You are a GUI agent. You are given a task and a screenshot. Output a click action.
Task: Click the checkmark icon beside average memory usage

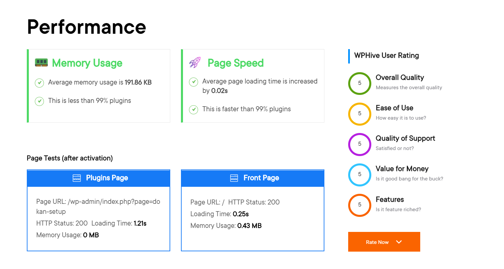point(39,83)
